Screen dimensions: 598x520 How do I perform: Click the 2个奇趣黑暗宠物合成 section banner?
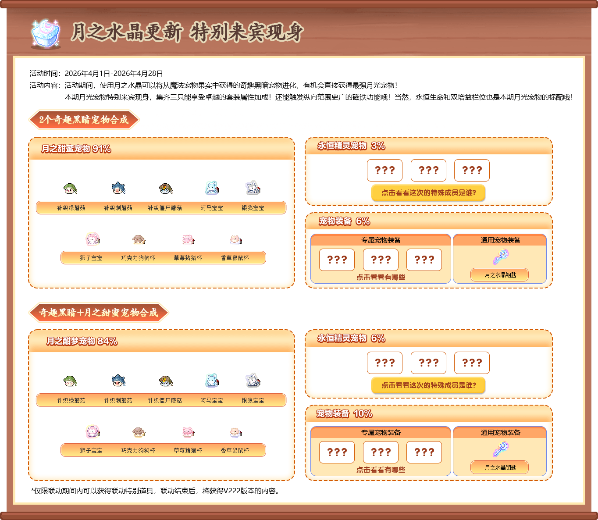[84, 120]
